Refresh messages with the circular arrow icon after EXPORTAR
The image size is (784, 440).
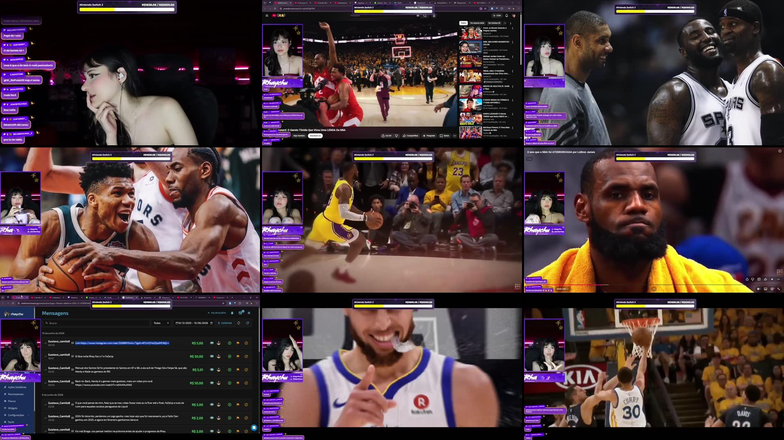coord(247,323)
